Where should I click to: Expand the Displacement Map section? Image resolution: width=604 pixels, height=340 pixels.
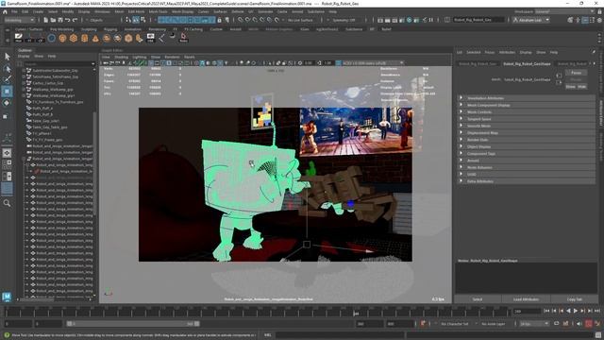pos(527,133)
